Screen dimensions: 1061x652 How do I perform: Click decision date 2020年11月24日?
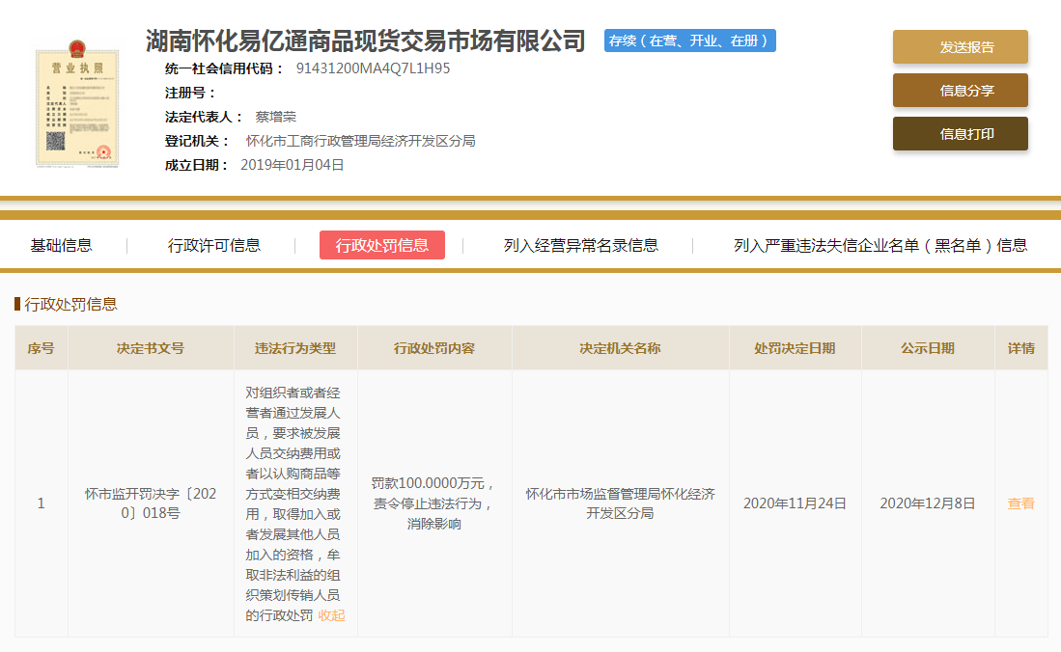click(x=795, y=503)
